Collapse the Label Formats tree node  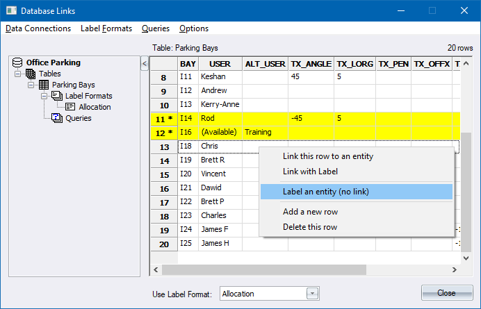(44, 96)
